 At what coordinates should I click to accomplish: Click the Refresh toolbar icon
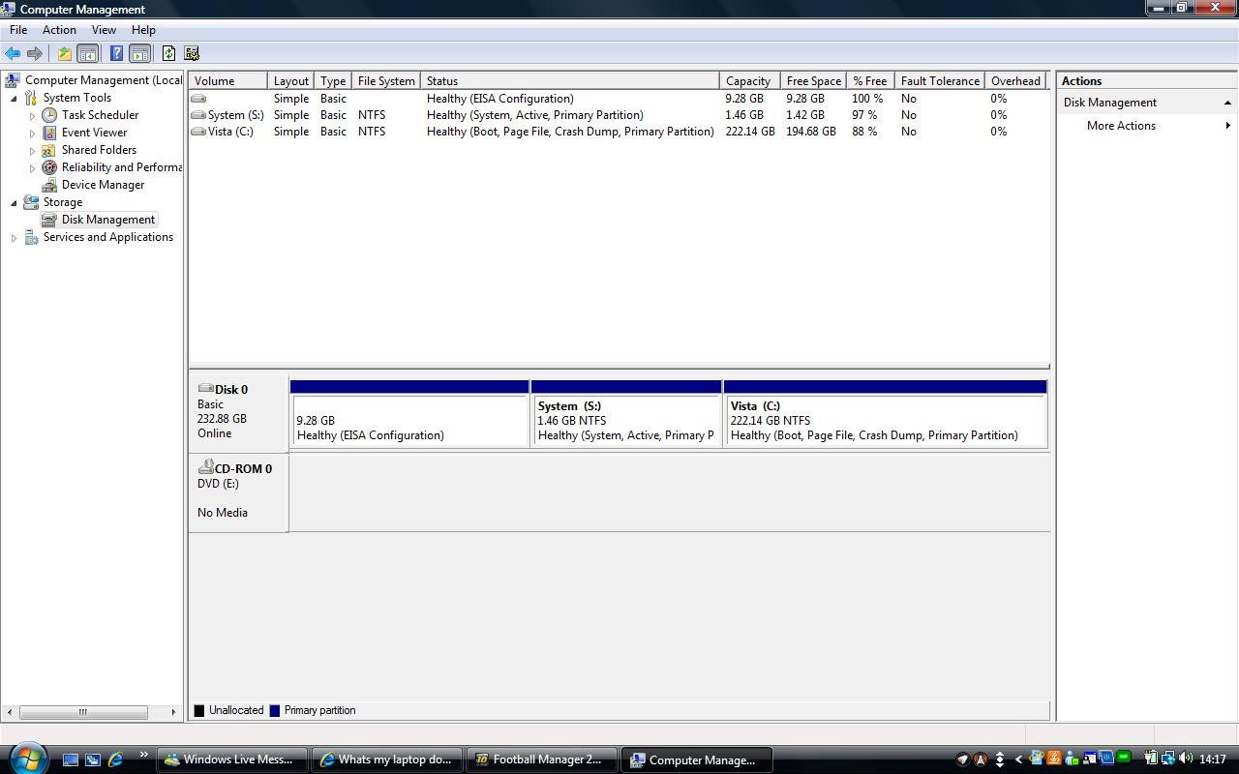tap(168, 54)
